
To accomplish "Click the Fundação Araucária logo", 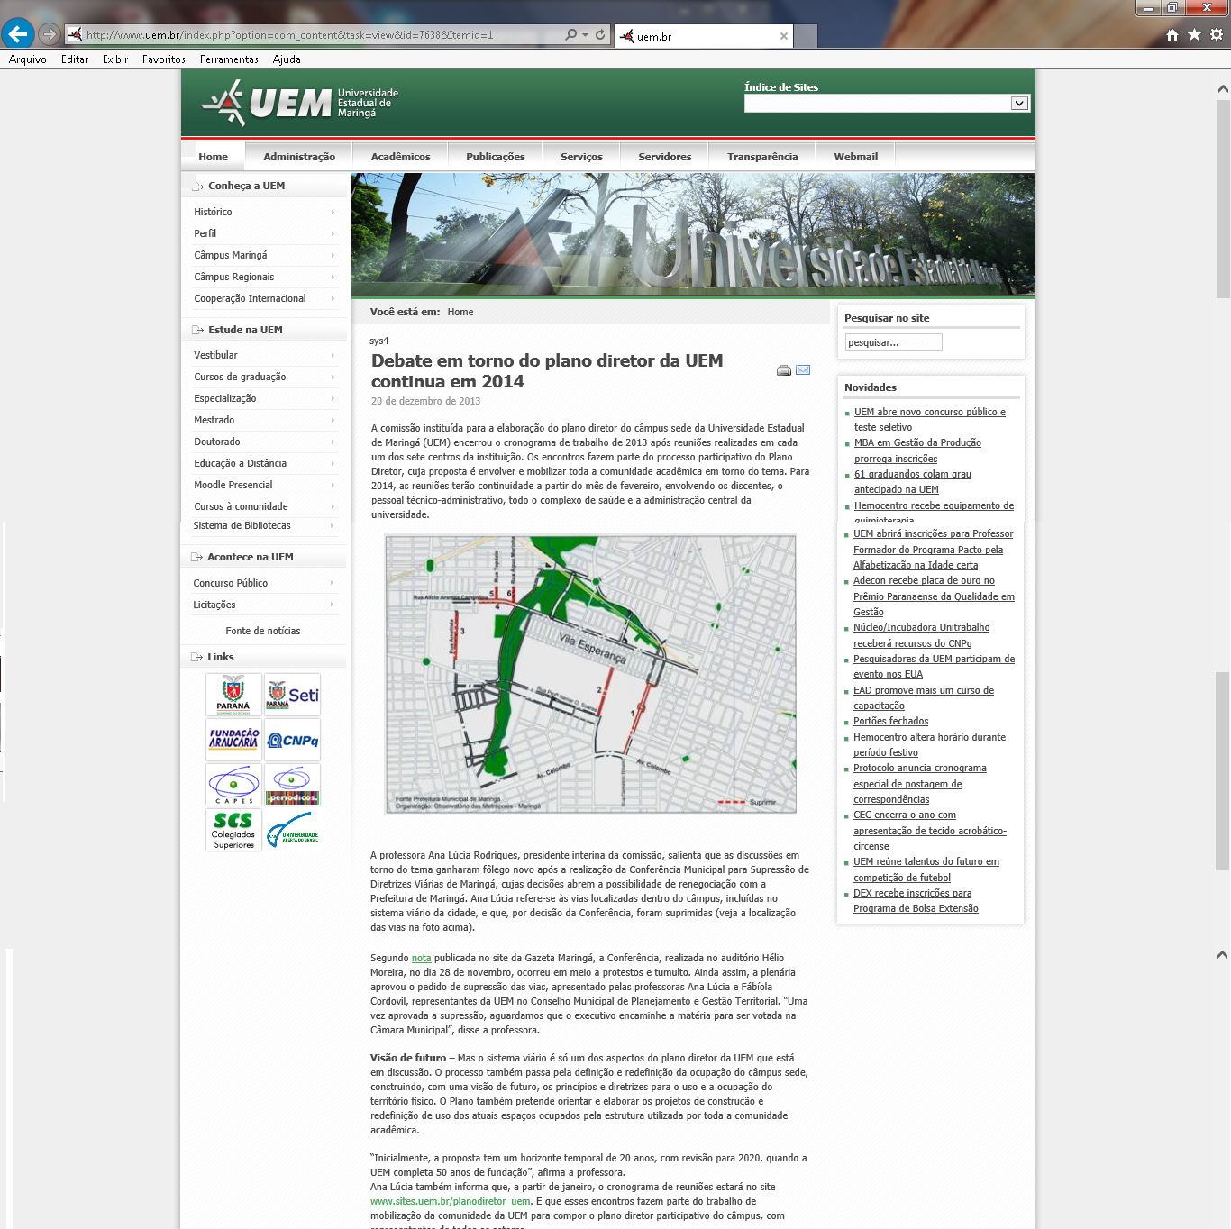I will (234, 740).
